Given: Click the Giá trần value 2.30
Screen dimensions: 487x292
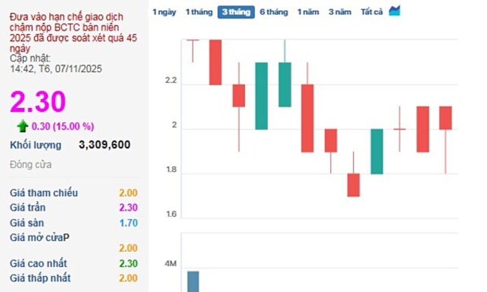Looking at the screenshot, I should (128, 208).
